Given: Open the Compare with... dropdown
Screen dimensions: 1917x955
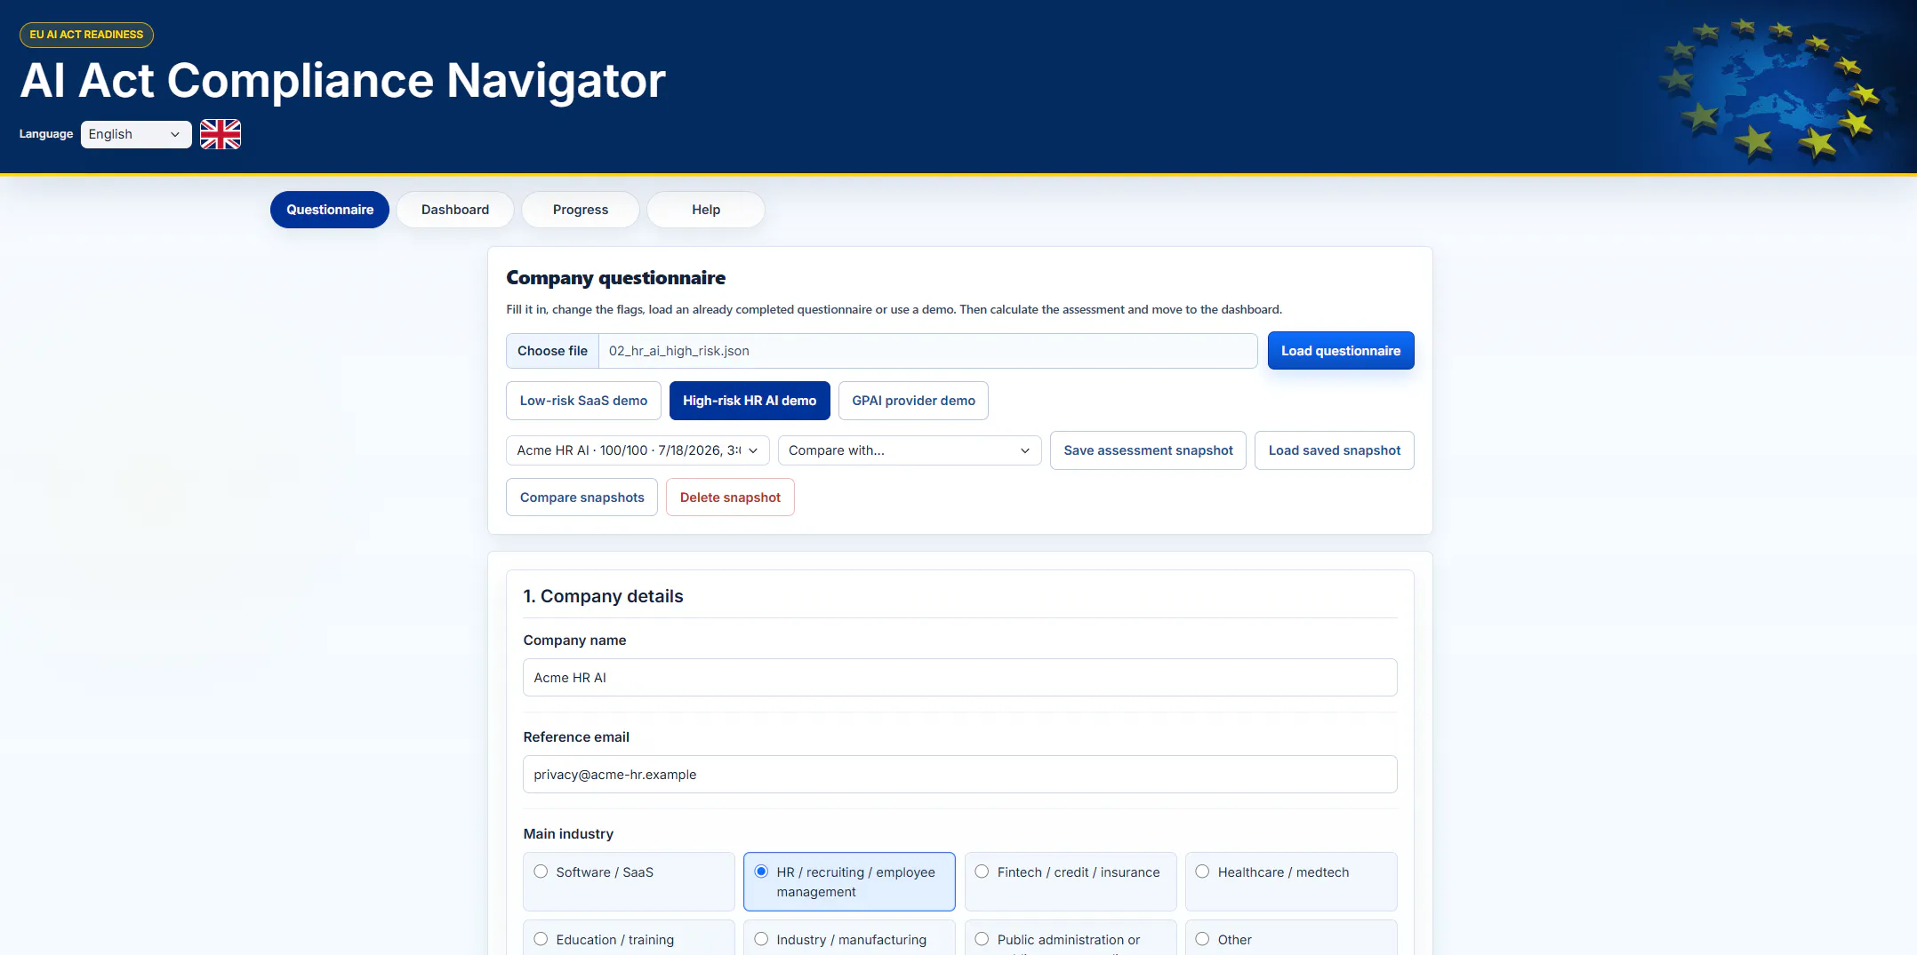Looking at the screenshot, I should coord(910,450).
